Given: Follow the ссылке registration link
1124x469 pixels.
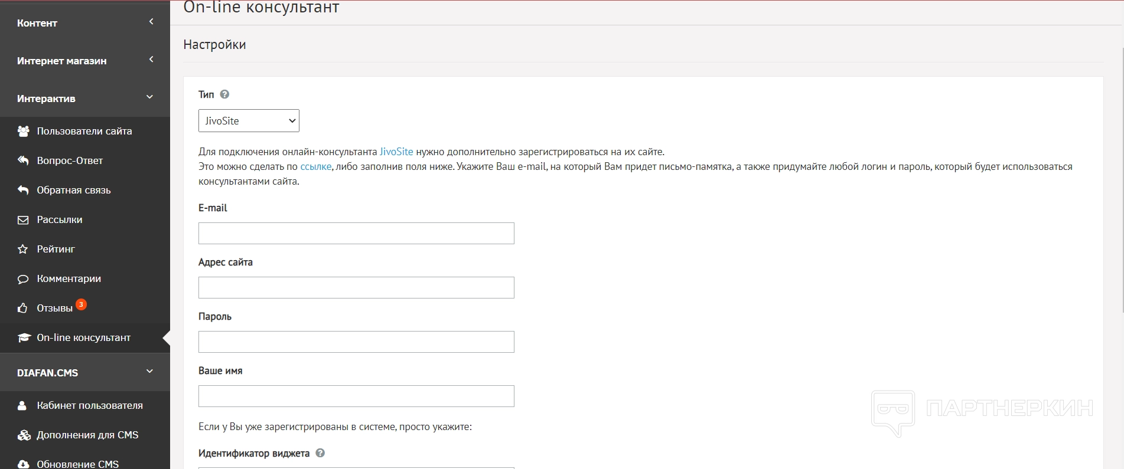Looking at the screenshot, I should (x=316, y=166).
